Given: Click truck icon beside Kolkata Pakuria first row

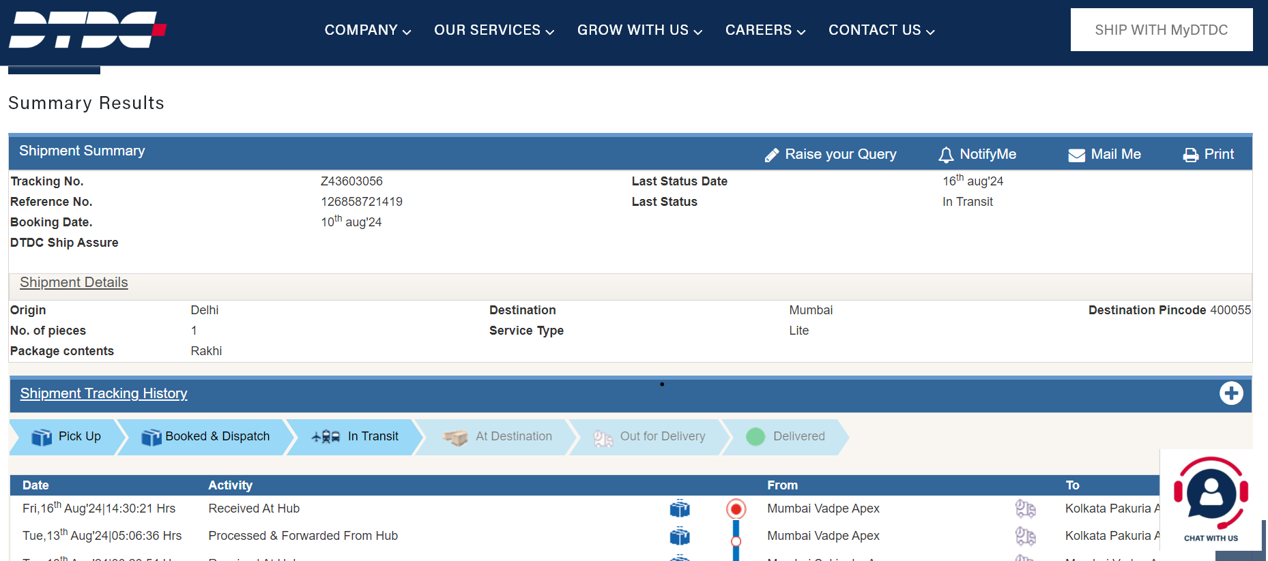Looking at the screenshot, I should pos(1025,509).
